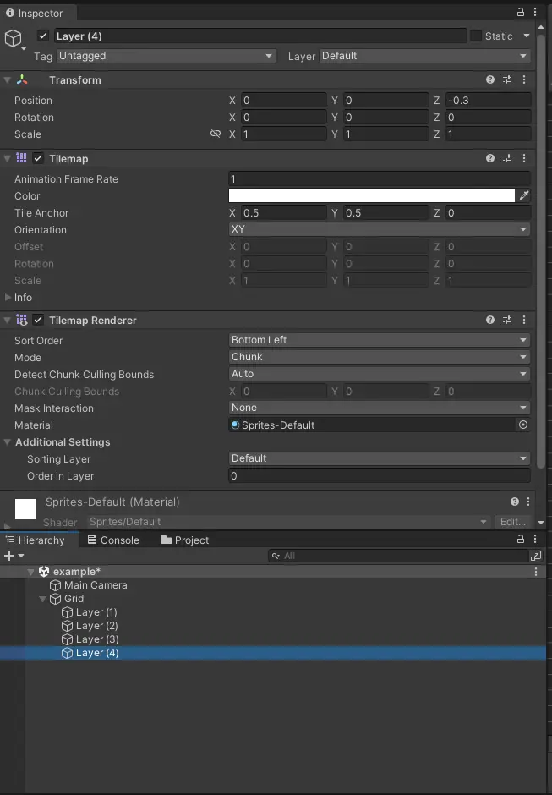Image resolution: width=552 pixels, height=795 pixels.
Task: Enable the Static checkbox
Action: click(x=476, y=36)
